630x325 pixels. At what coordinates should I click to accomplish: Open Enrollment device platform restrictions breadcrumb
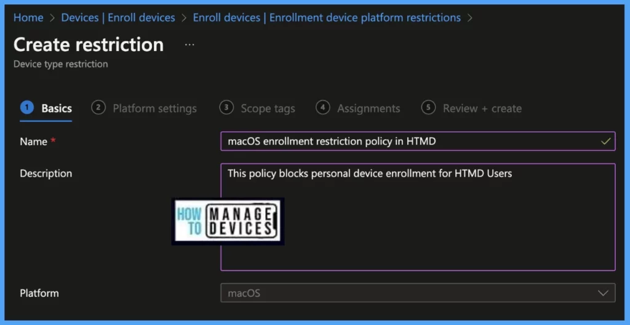pyautogui.click(x=327, y=18)
